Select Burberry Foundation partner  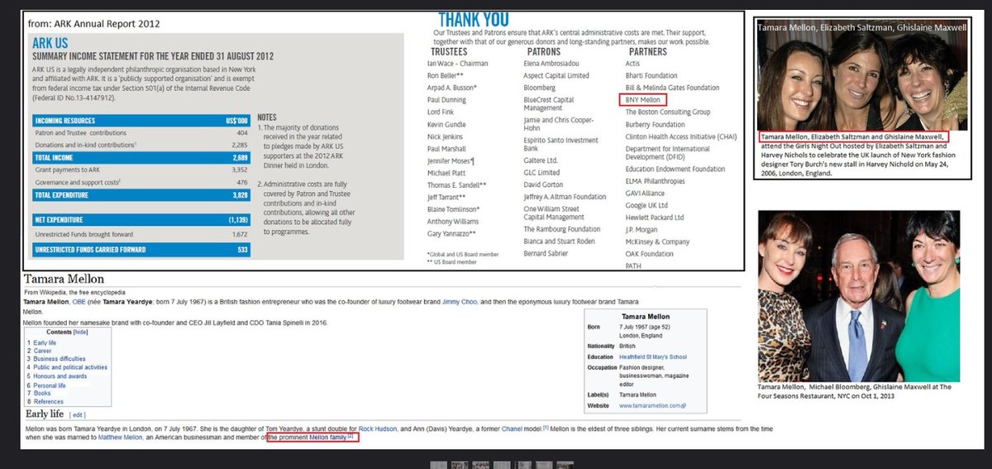tap(656, 124)
